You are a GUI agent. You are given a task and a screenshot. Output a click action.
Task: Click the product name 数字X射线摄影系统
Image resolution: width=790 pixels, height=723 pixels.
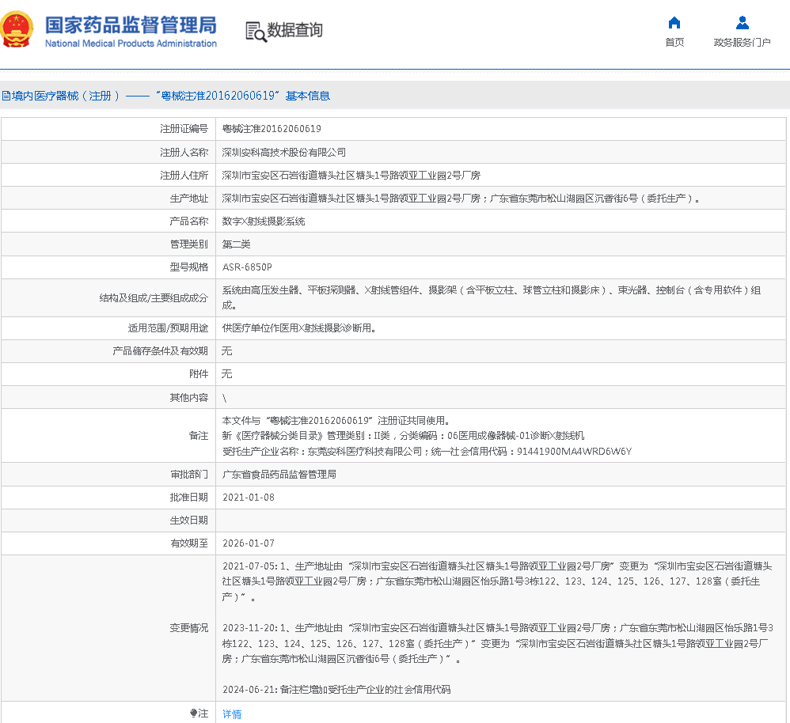coord(264,221)
